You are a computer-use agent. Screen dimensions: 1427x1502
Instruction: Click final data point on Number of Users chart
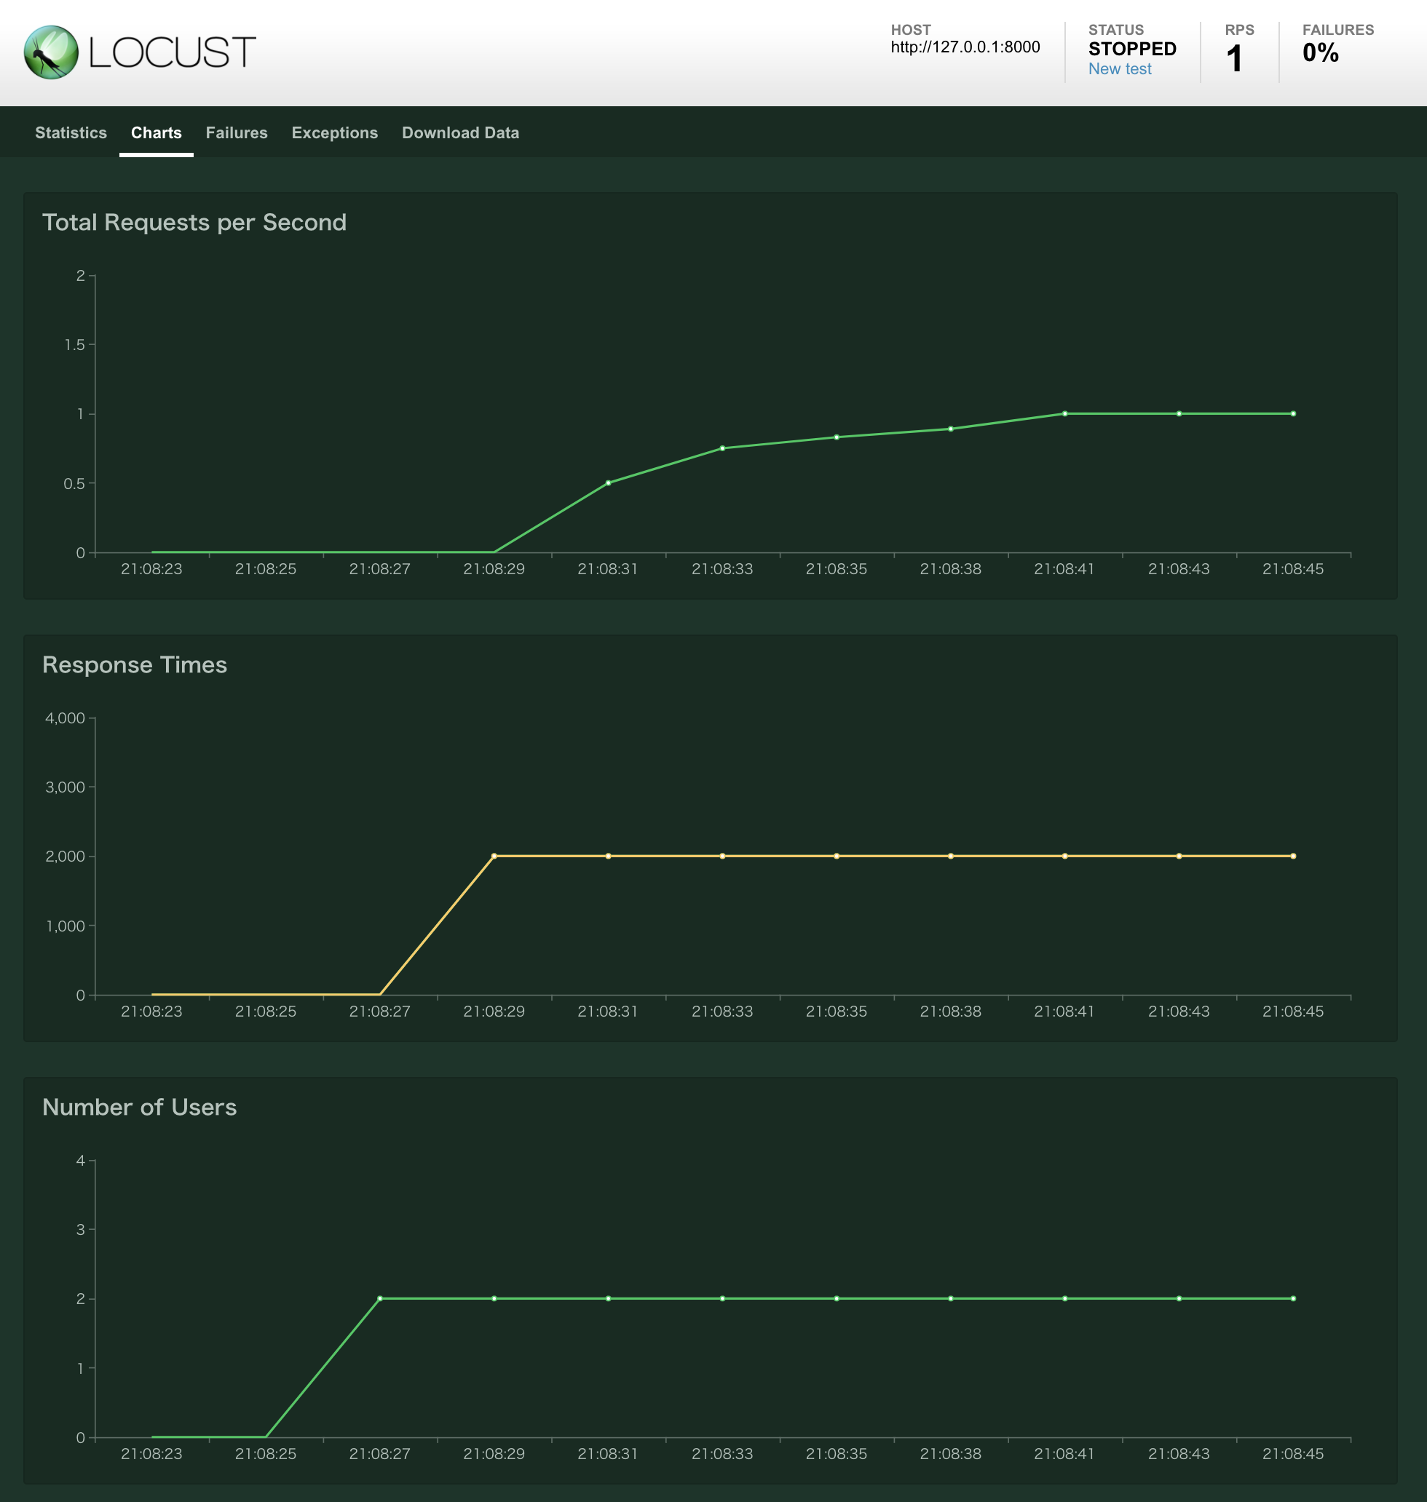click(1293, 1298)
